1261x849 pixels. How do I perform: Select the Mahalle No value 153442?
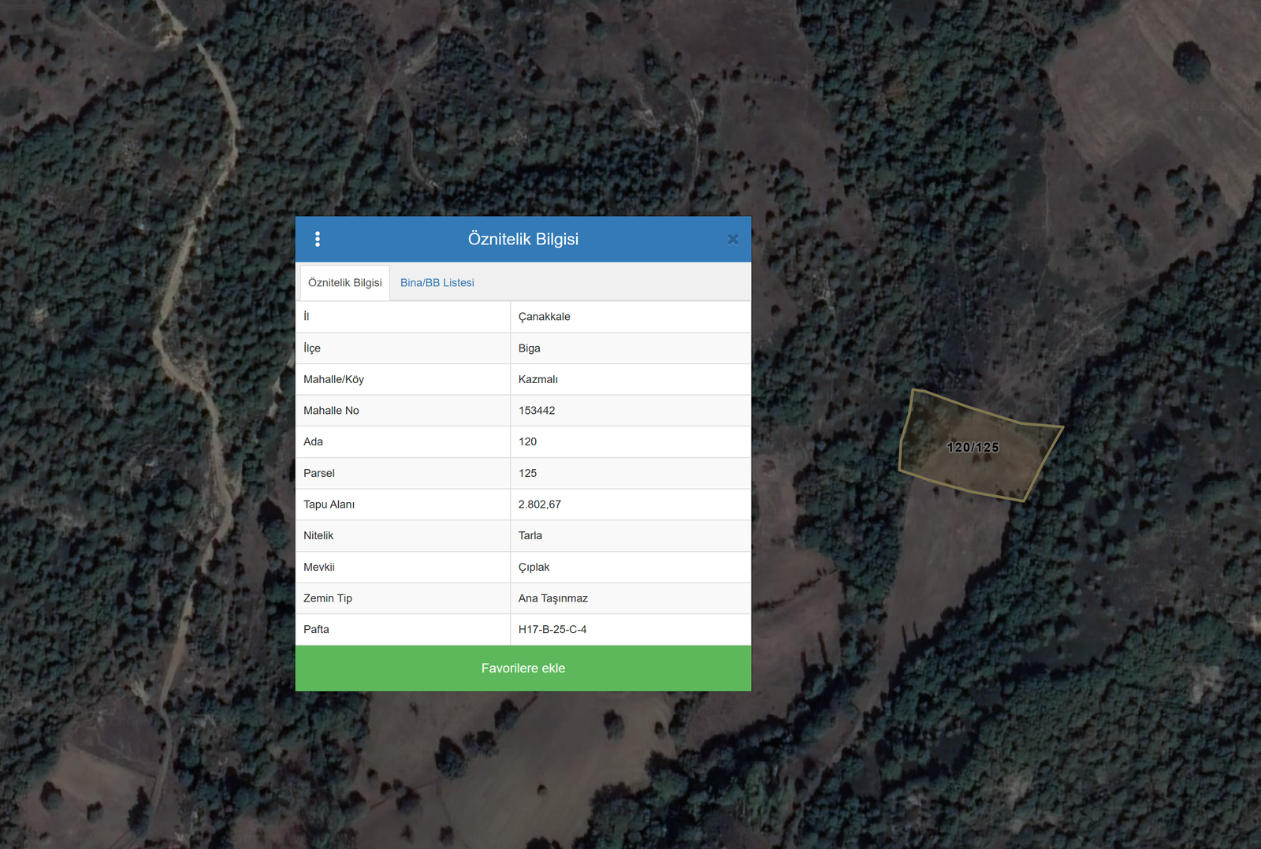(537, 411)
